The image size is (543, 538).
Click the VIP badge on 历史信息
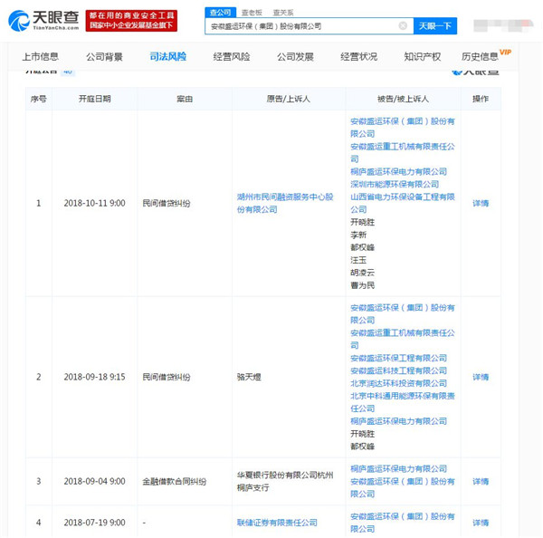[x=505, y=53]
